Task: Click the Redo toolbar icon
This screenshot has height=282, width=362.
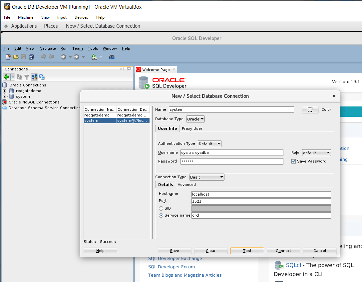Action: click(x=51, y=57)
